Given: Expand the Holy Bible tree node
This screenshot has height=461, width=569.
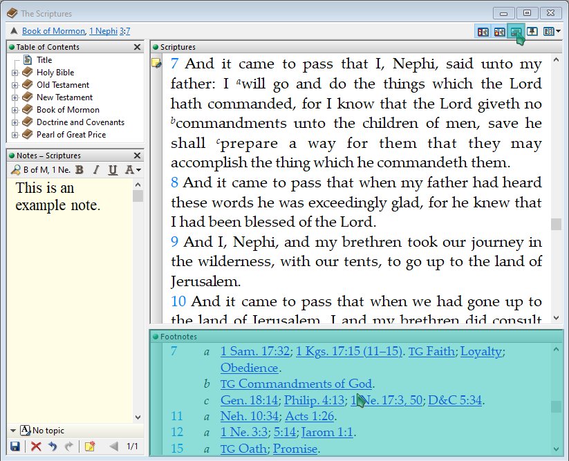Looking at the screenshot, I should coord(15,73).
